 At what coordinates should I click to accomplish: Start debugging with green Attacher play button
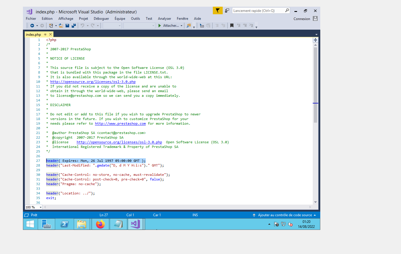[160, 26]
